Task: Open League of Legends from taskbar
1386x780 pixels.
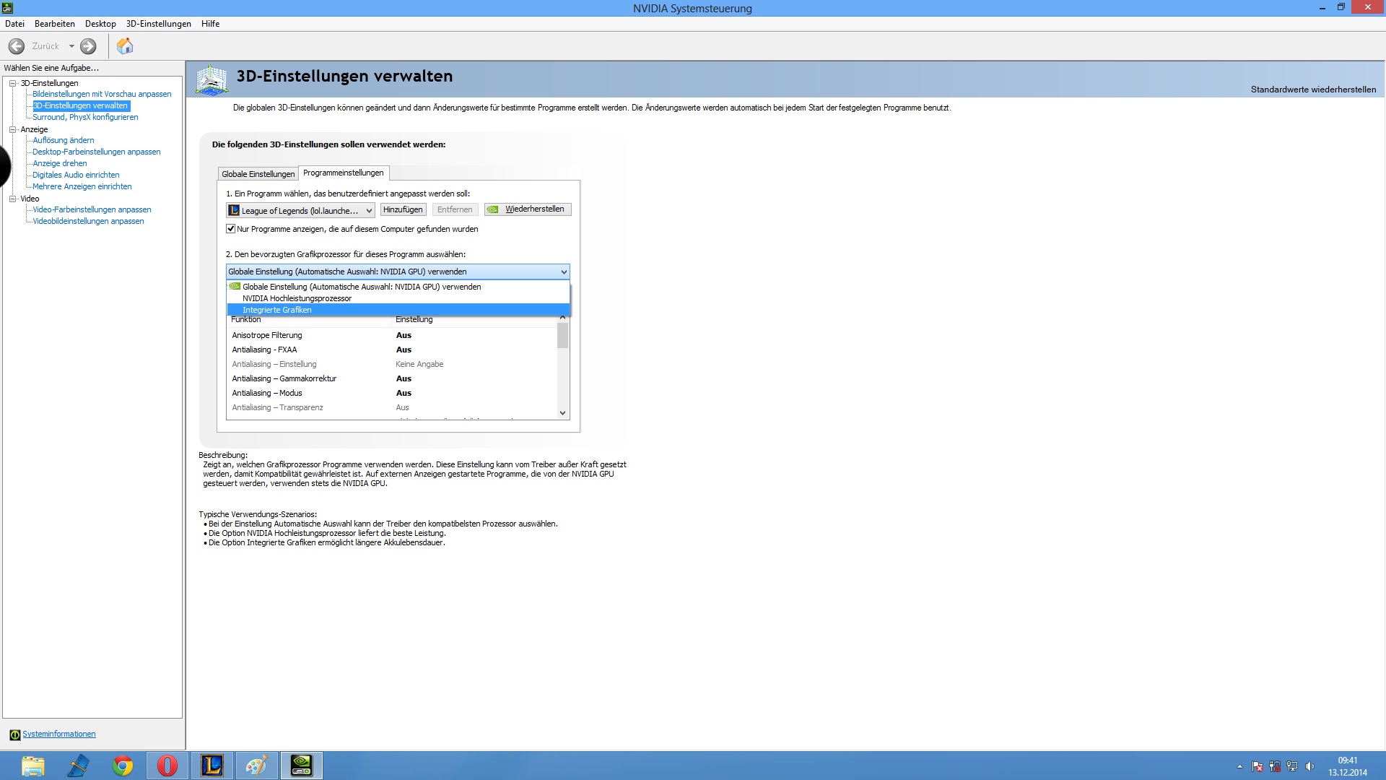Action: [x=212, y=765]
